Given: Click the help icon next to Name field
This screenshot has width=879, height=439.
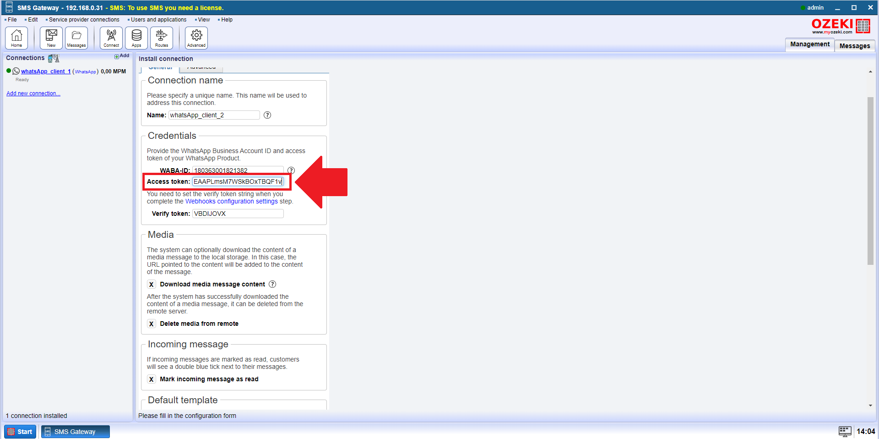Looking at the screenshot, I should point(267,115).
